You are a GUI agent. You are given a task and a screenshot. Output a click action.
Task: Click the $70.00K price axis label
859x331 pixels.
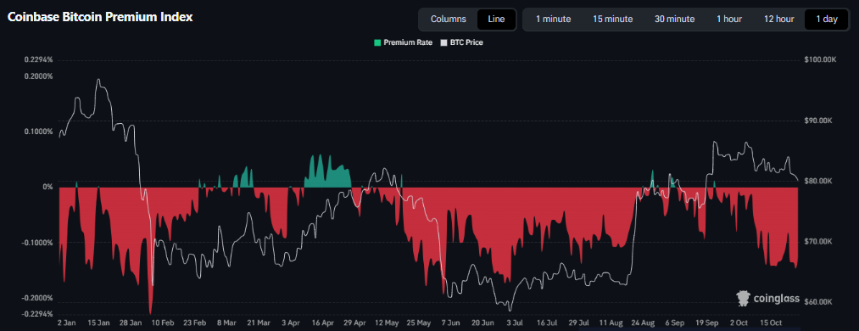[x=818, y=242]
